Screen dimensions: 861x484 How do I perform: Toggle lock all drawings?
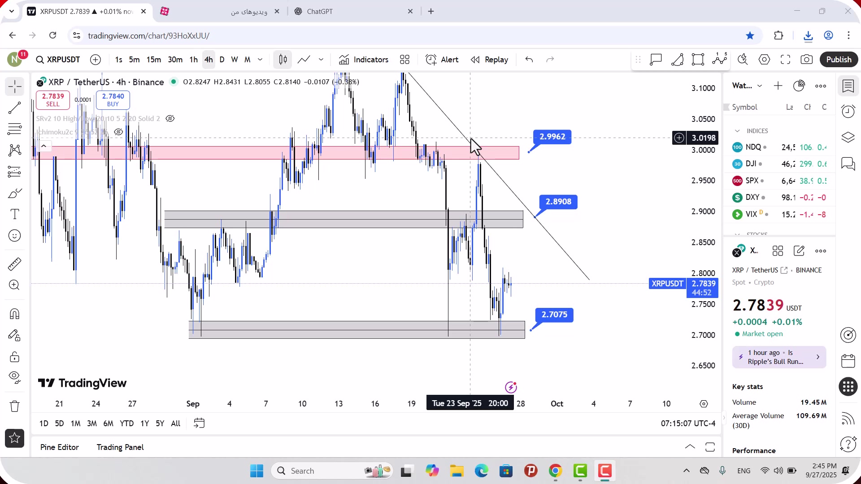coord(15,357)
